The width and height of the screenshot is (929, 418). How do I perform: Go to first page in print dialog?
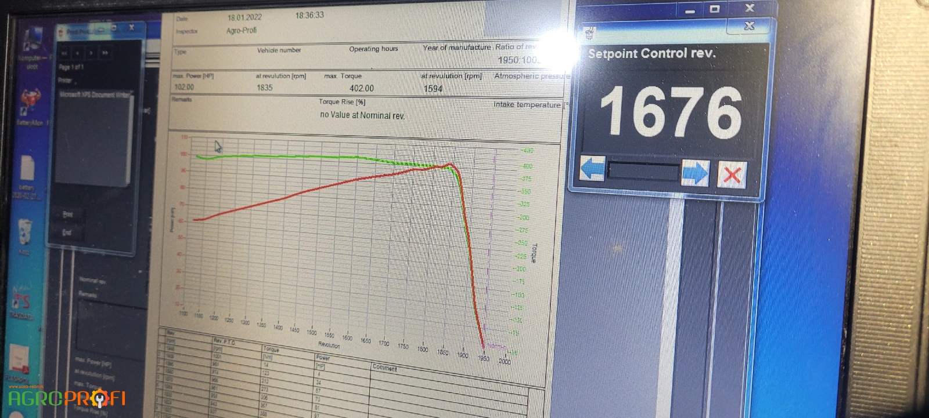point(64,53)
